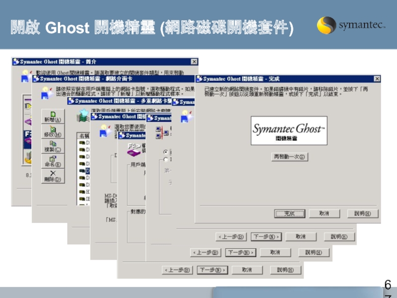Click the title bar icon of the 簡介 window

[x=16, y=62]
